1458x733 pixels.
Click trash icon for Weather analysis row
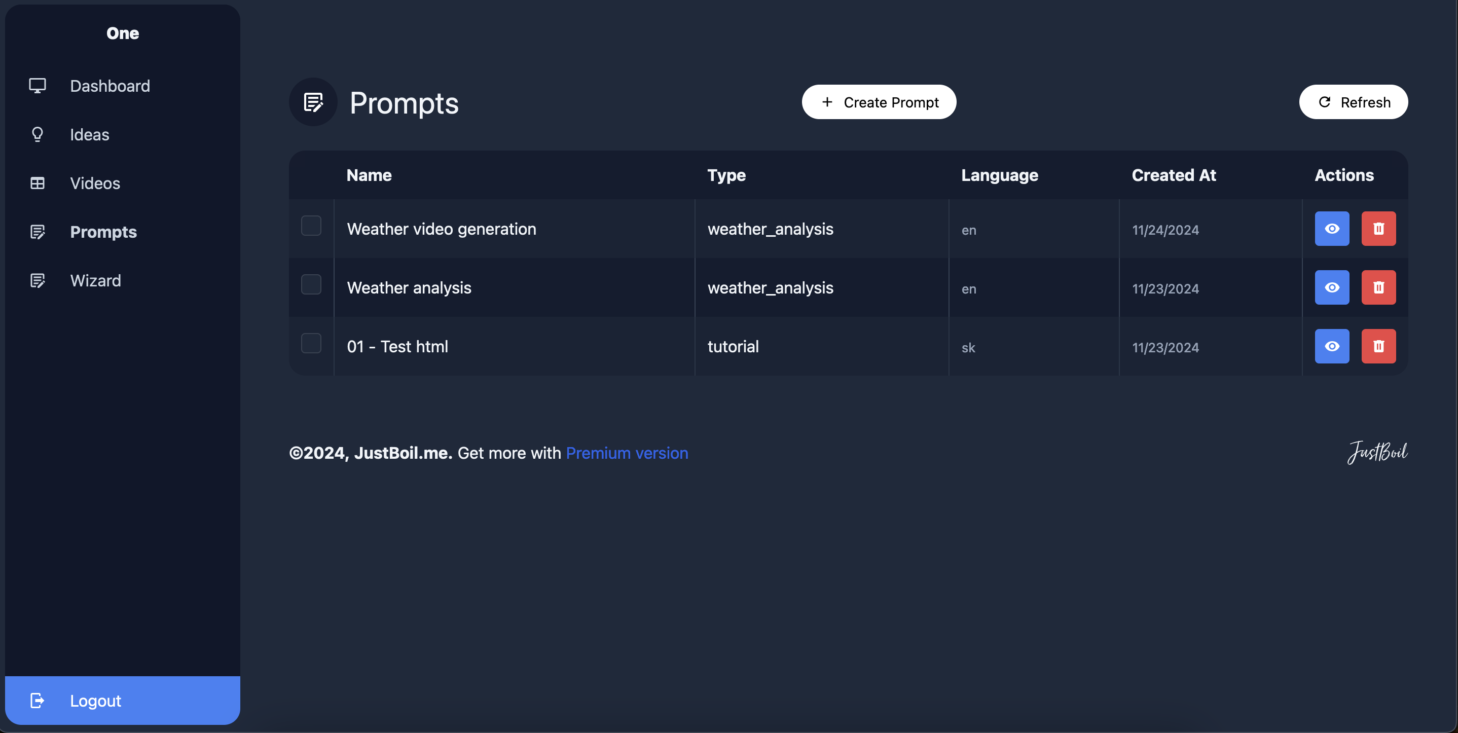tap(1377, 287)
